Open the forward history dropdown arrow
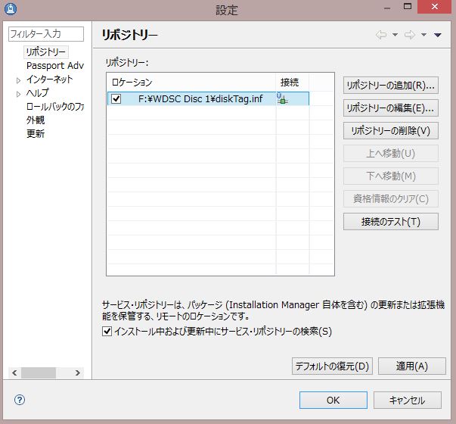The height and width of the screenshot is (424, 456). pos(423,35)
